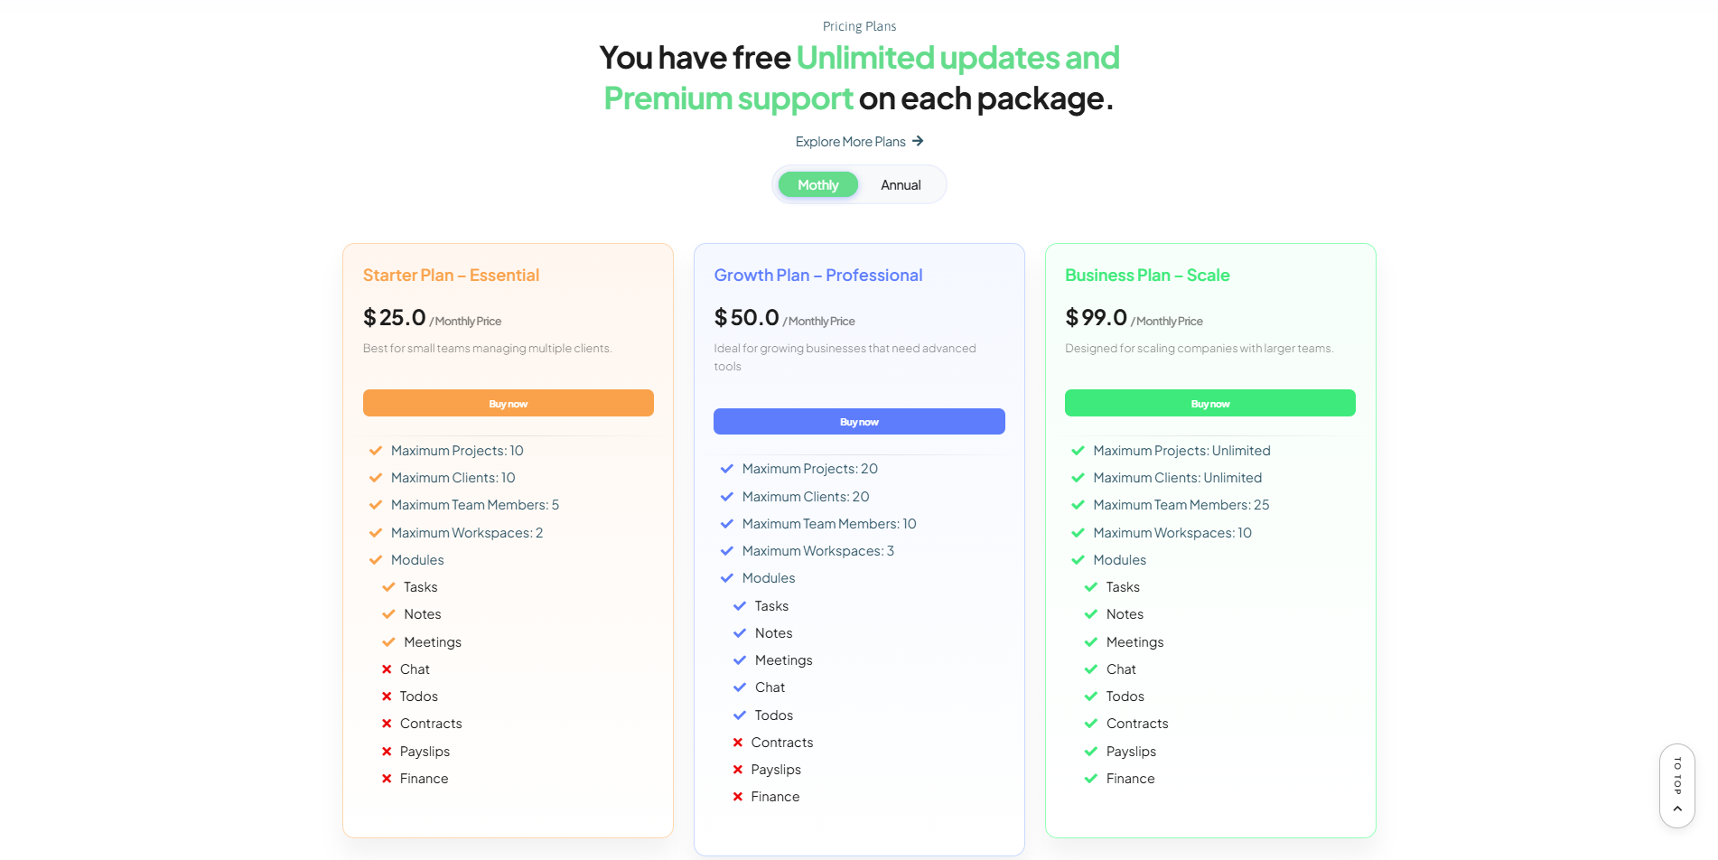Click the Growth Plan – Professional heading
The image size is (1718, 860).
click(x=818, y=276)
